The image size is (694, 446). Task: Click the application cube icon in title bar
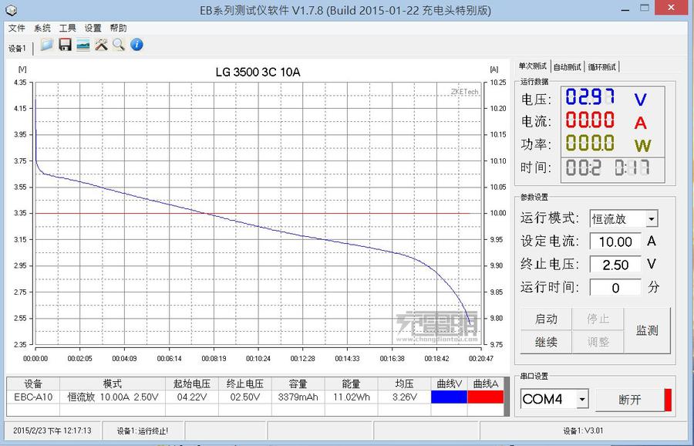point(12,10)
